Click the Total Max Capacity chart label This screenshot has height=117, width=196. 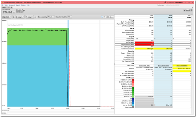coord(15,25)
